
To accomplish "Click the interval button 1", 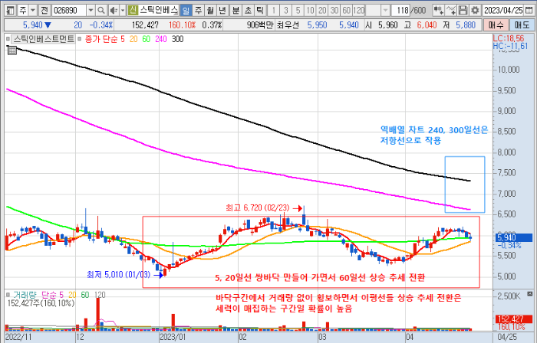I will pos(273,11).
